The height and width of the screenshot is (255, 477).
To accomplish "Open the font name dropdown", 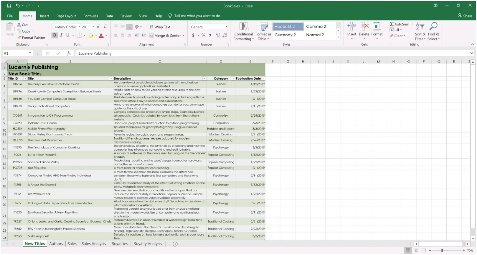I will point(79,27).
